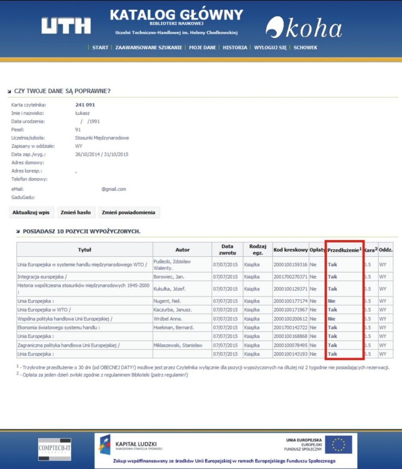
Task: Click Tak renewal for Hoekman, Bernard row
Action: point(332,327)
